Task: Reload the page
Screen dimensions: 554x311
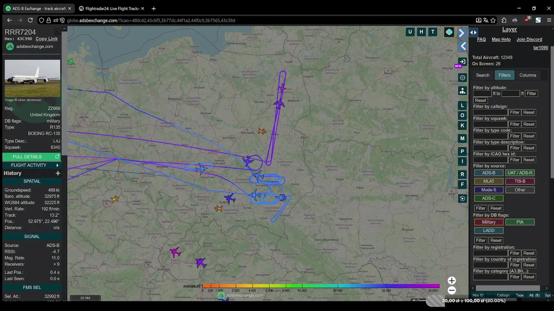Action: click(30, 20)
